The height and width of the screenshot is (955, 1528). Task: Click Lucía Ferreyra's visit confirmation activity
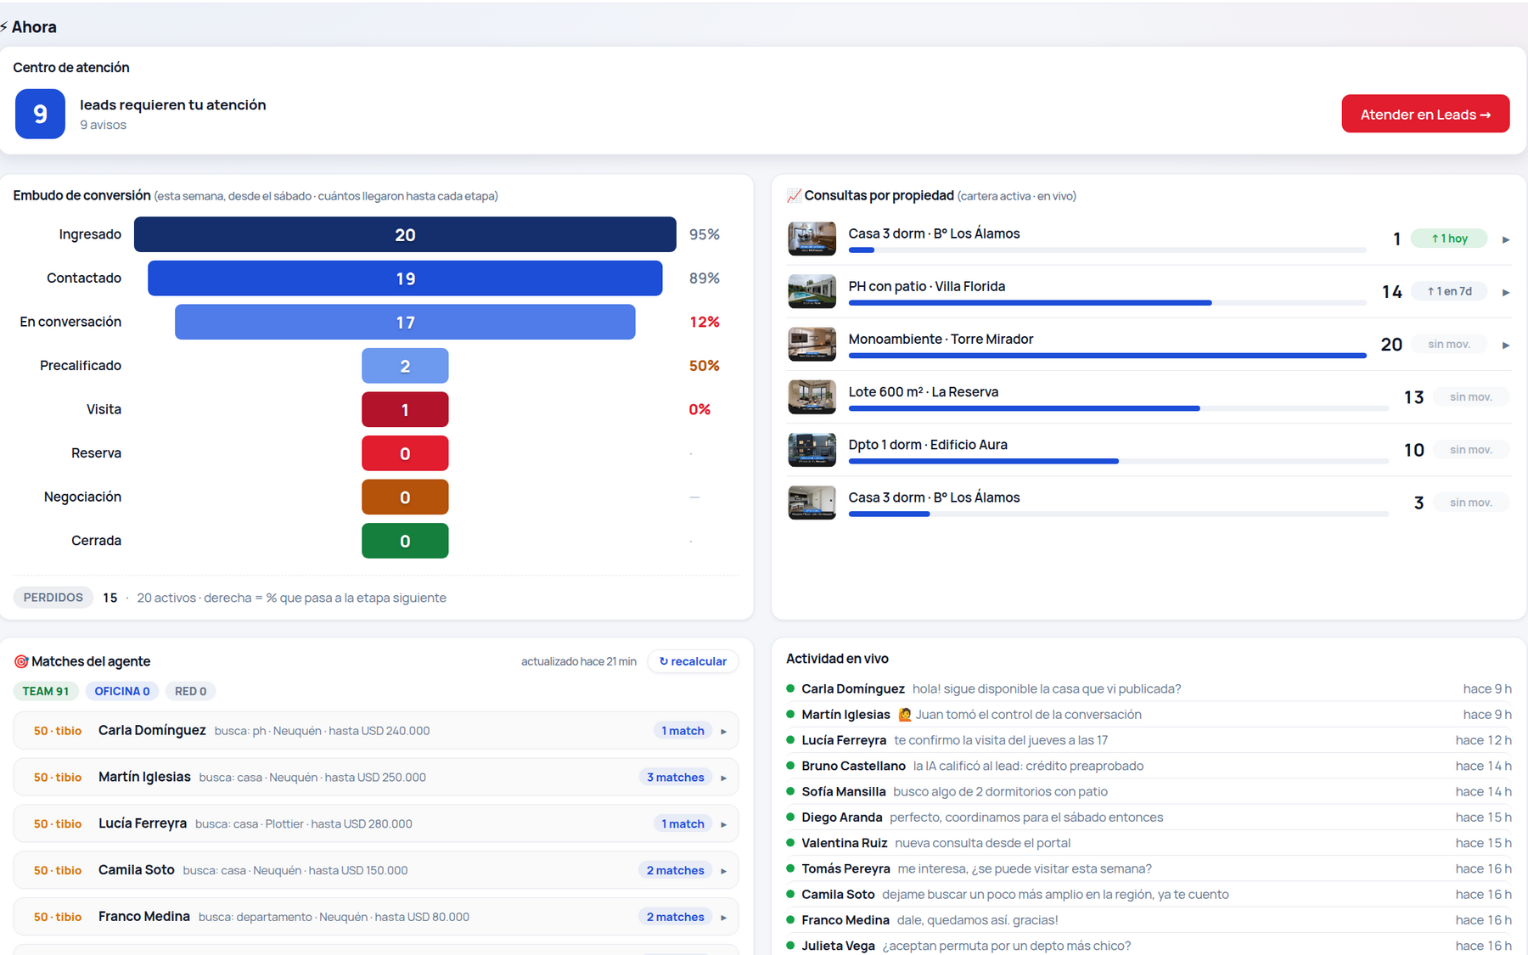tap(1149, 740)
